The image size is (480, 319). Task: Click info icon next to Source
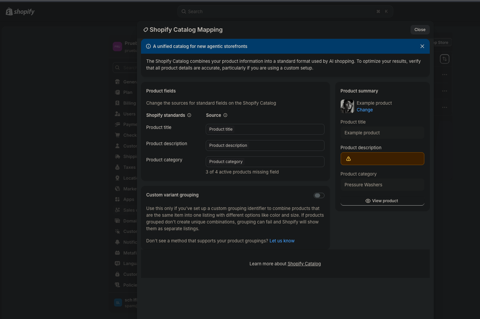pyautogui.click(x=225, y=115)
